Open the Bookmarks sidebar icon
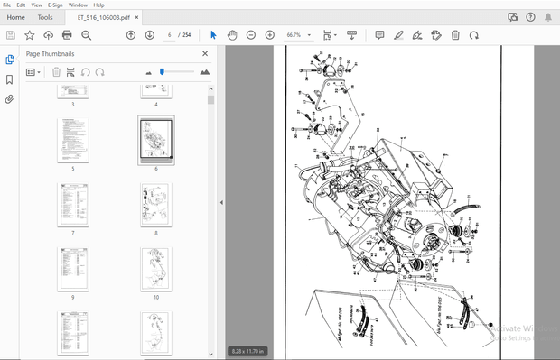 (10, 79)
